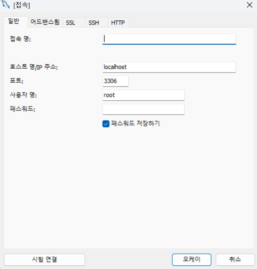Switch to the 어드밴스됨 tab

pyautogui.click(x=45, y=22)
